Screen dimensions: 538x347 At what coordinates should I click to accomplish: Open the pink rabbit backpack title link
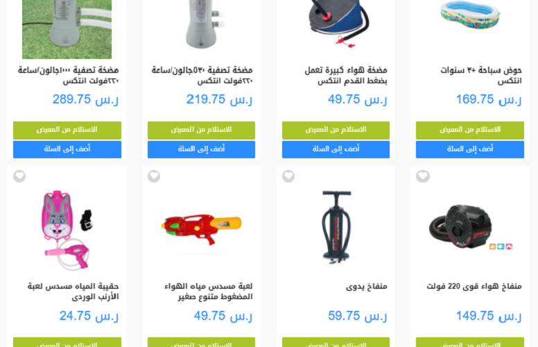click(73, 291)
